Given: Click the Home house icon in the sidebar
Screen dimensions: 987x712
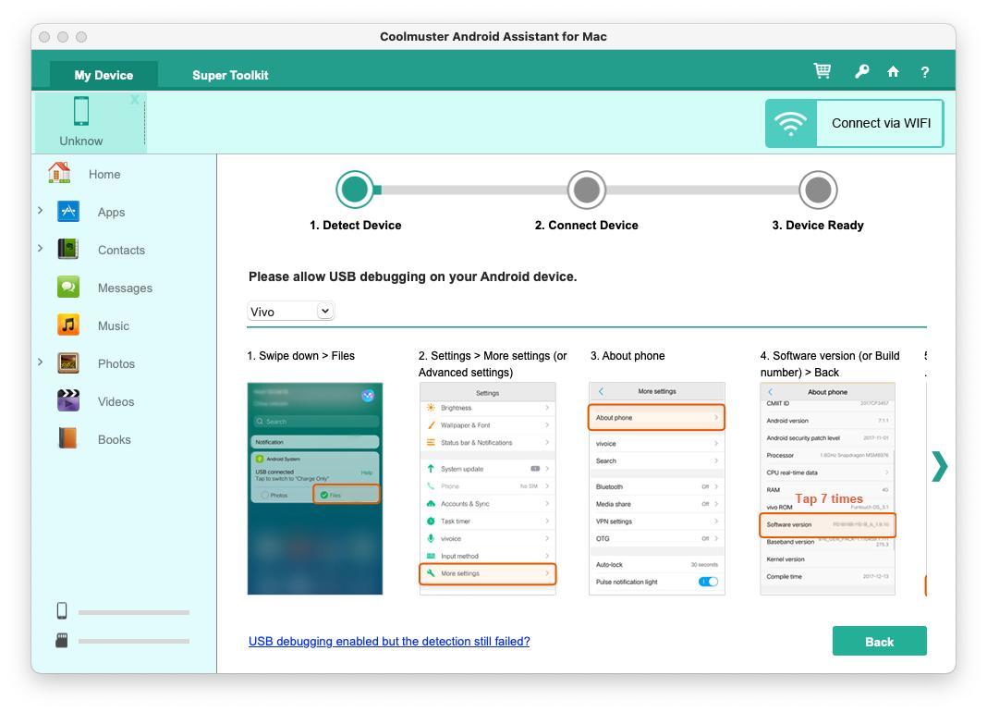Looking at the screenshot, I should [60, 173].
